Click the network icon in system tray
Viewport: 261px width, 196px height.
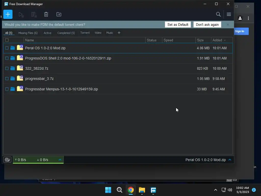(x=224, y=190)
